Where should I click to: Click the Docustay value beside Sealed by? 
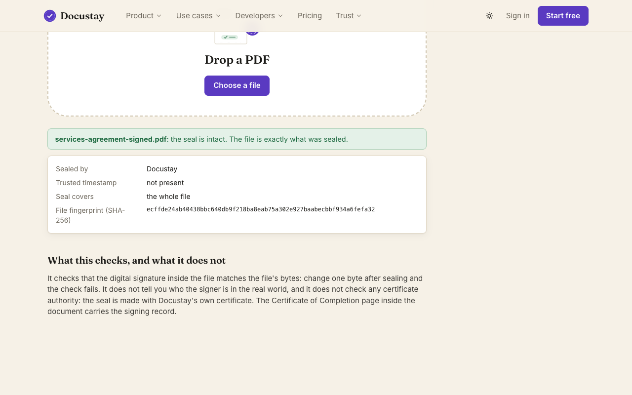tap(162, 169)
